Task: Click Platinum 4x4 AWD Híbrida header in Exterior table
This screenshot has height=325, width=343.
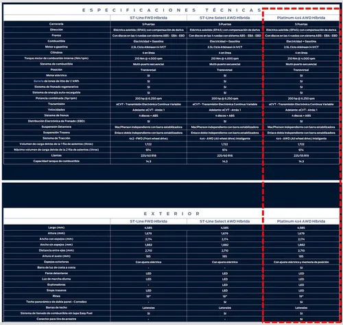Action: click(301, 221)
